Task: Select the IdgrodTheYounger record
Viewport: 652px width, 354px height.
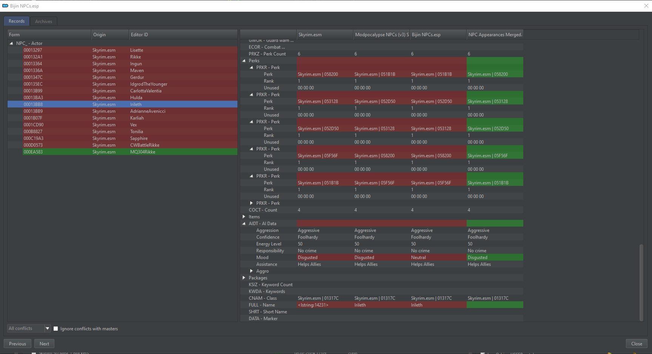Action: 123,84
